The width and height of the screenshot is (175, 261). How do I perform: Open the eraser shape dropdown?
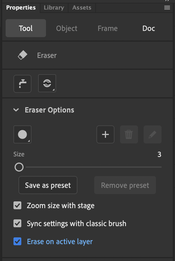(x=22, y=134)
